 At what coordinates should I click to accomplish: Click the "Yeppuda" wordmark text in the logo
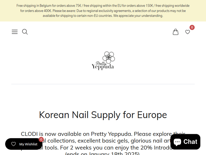(103, 67)
